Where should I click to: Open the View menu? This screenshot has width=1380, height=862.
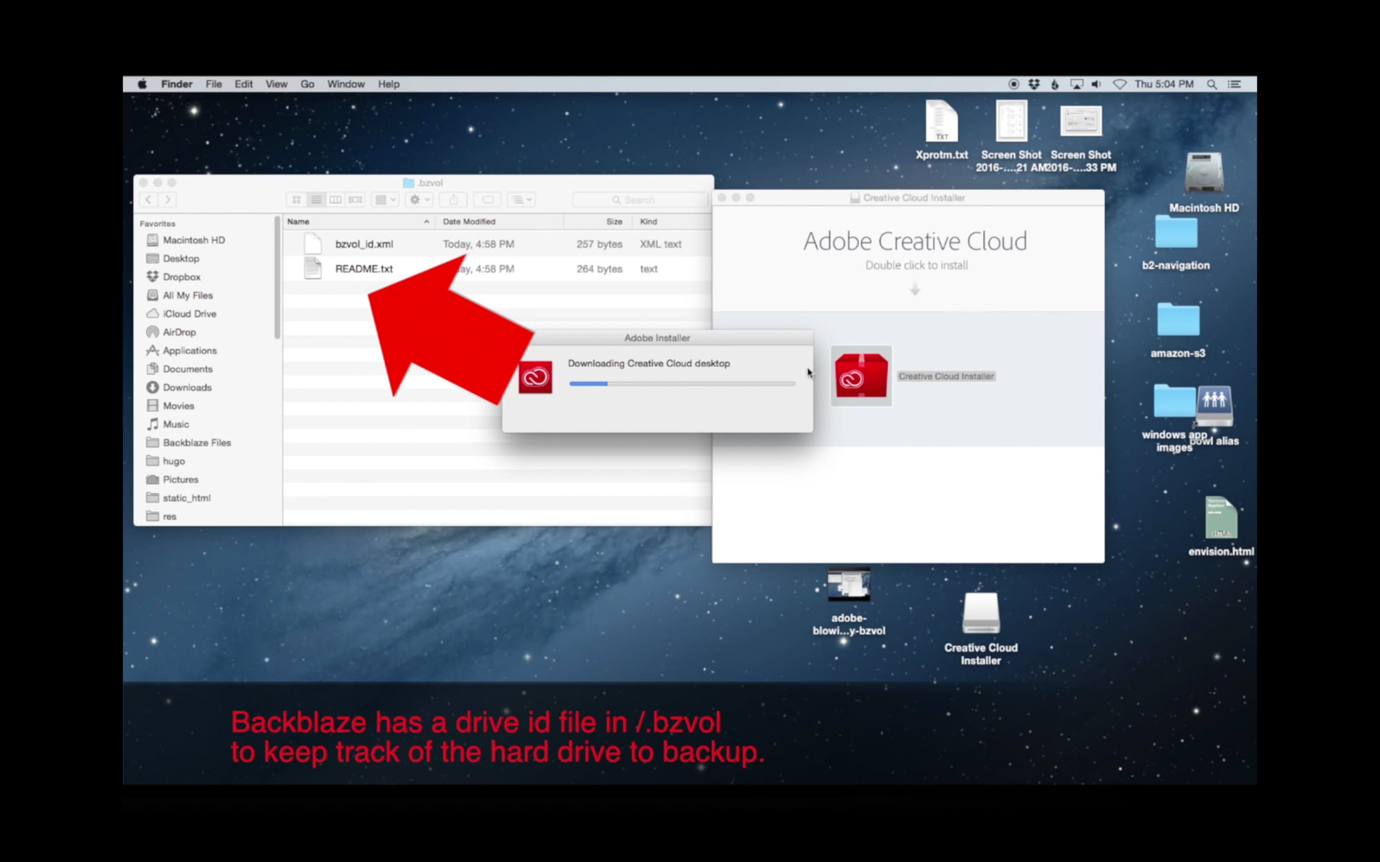click(x=276, y=84)
